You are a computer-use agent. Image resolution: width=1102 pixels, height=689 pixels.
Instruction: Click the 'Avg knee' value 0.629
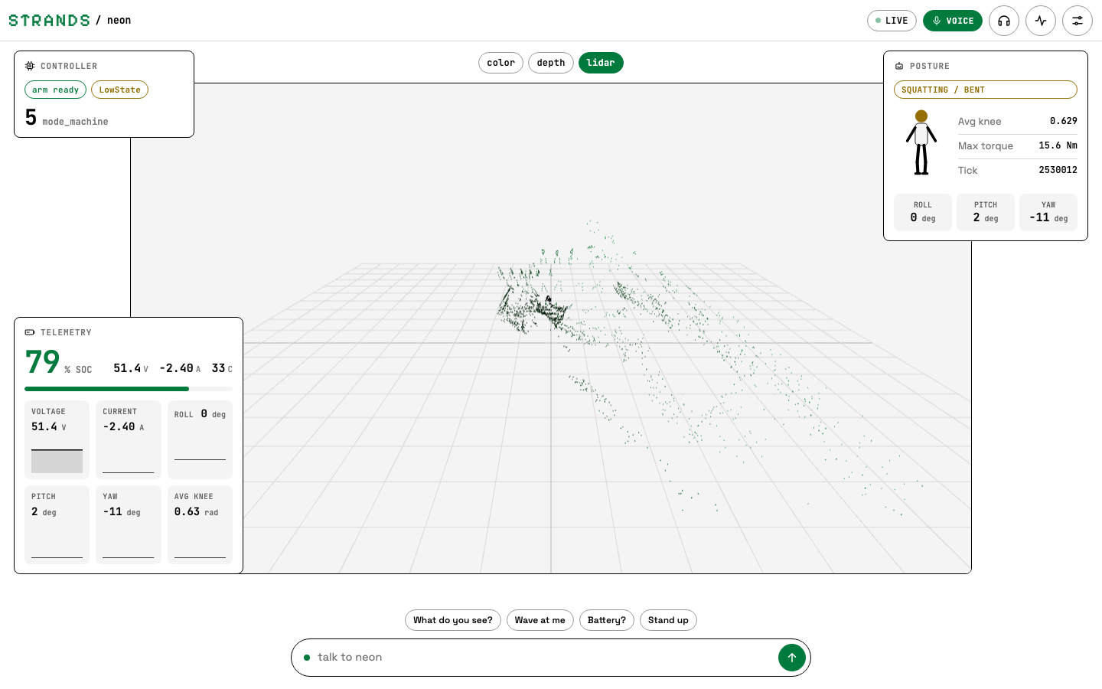click(1064, 121)
